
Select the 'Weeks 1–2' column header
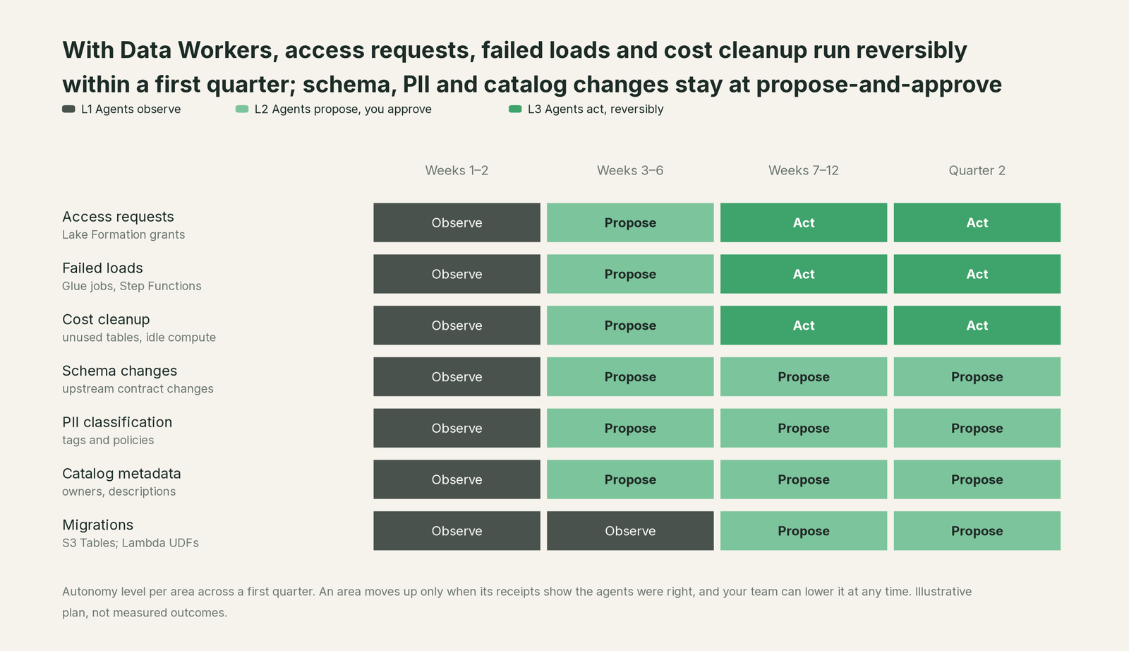coord(457,170)
